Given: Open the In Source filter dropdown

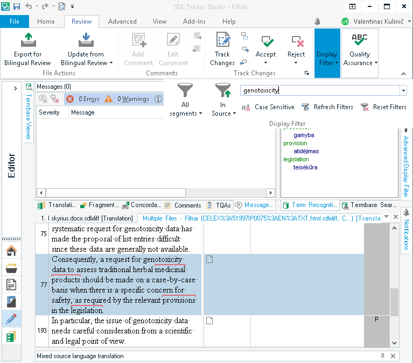Looking at the screenshot, I should [x=223, y=100].
